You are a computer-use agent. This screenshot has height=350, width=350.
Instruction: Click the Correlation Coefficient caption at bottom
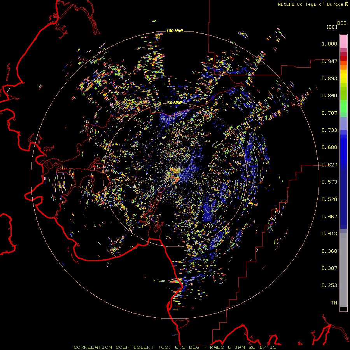(x=175, y=347)
